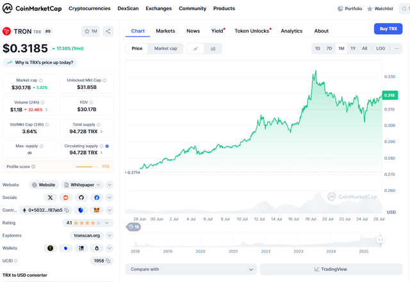Select the 1D time range
This screenshot has width=410, height=282.
click(318, 49)
